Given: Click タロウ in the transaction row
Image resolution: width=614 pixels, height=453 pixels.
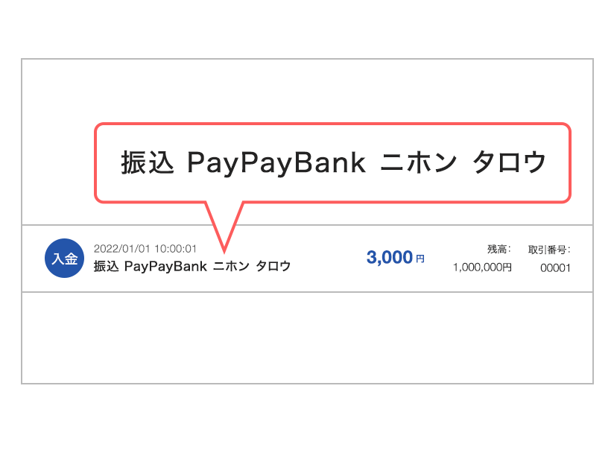Looking at the screenshot, I should [273, 266].
